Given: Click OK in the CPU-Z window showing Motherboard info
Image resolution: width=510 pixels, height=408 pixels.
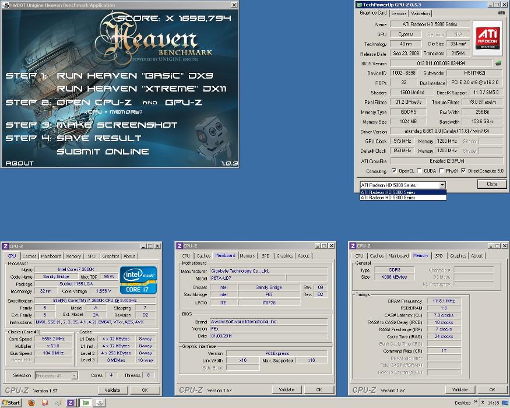Looking at the screenshot, I should 319,389.
